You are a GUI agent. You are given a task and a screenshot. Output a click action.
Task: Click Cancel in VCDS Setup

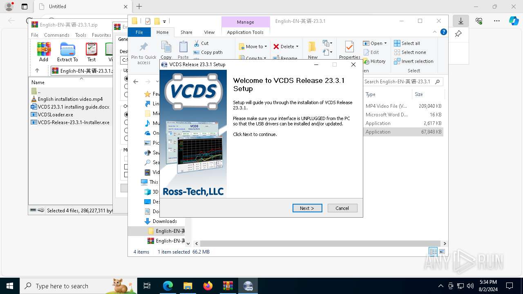[x=342, y=208]
